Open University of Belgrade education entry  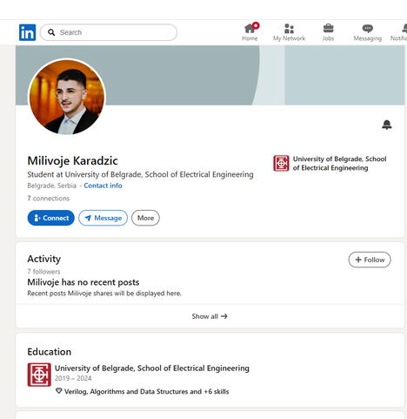point(152,368)
